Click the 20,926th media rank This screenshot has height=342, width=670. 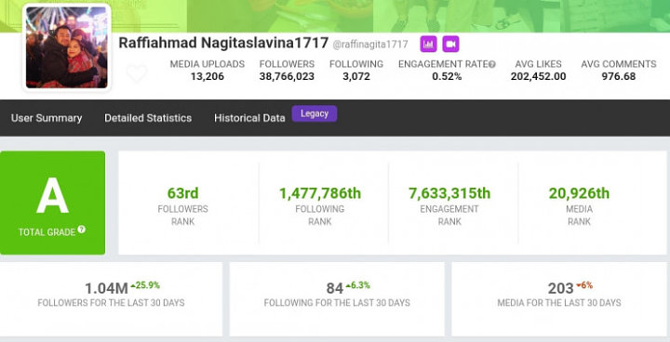click(x=579, y=193)
